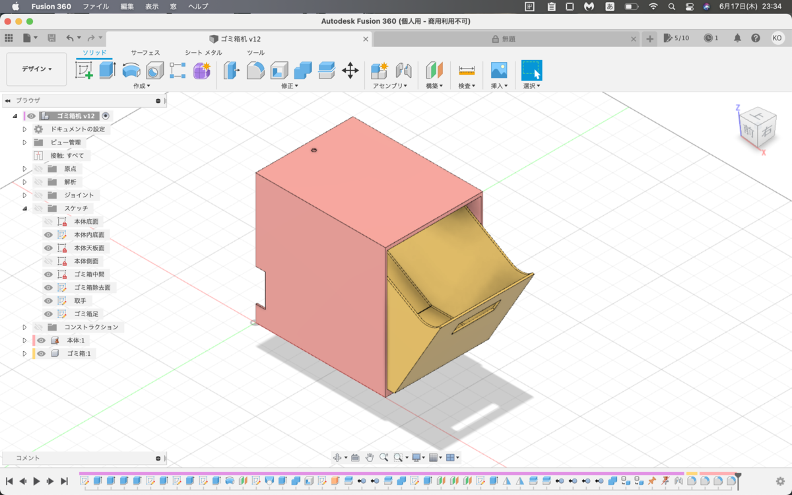Open 検査 dropdown menu
The height and width of the screenshot is (495, 792).
coord(467,86)
